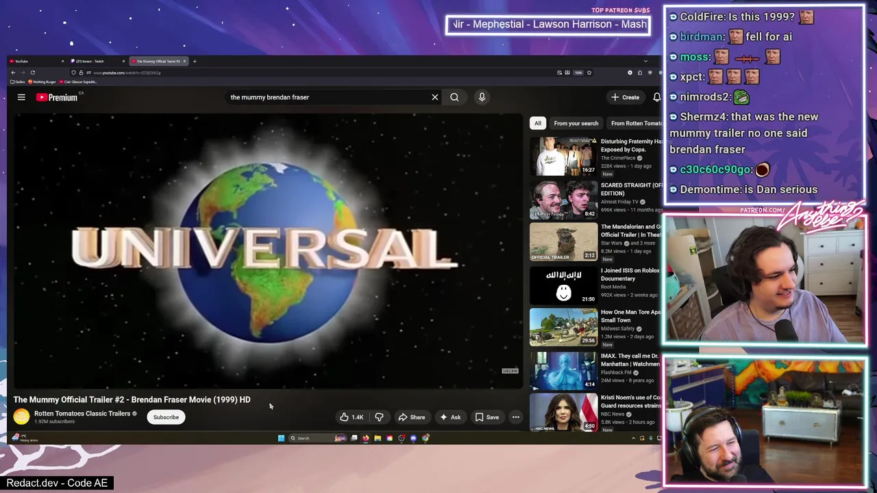The width and height of the screenshot is (877, 493).
Task: Click the Create button
Action: 626,97
